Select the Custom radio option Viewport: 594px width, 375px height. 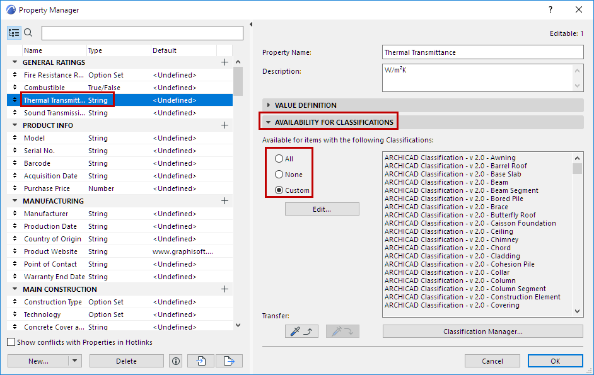[279, 190]
